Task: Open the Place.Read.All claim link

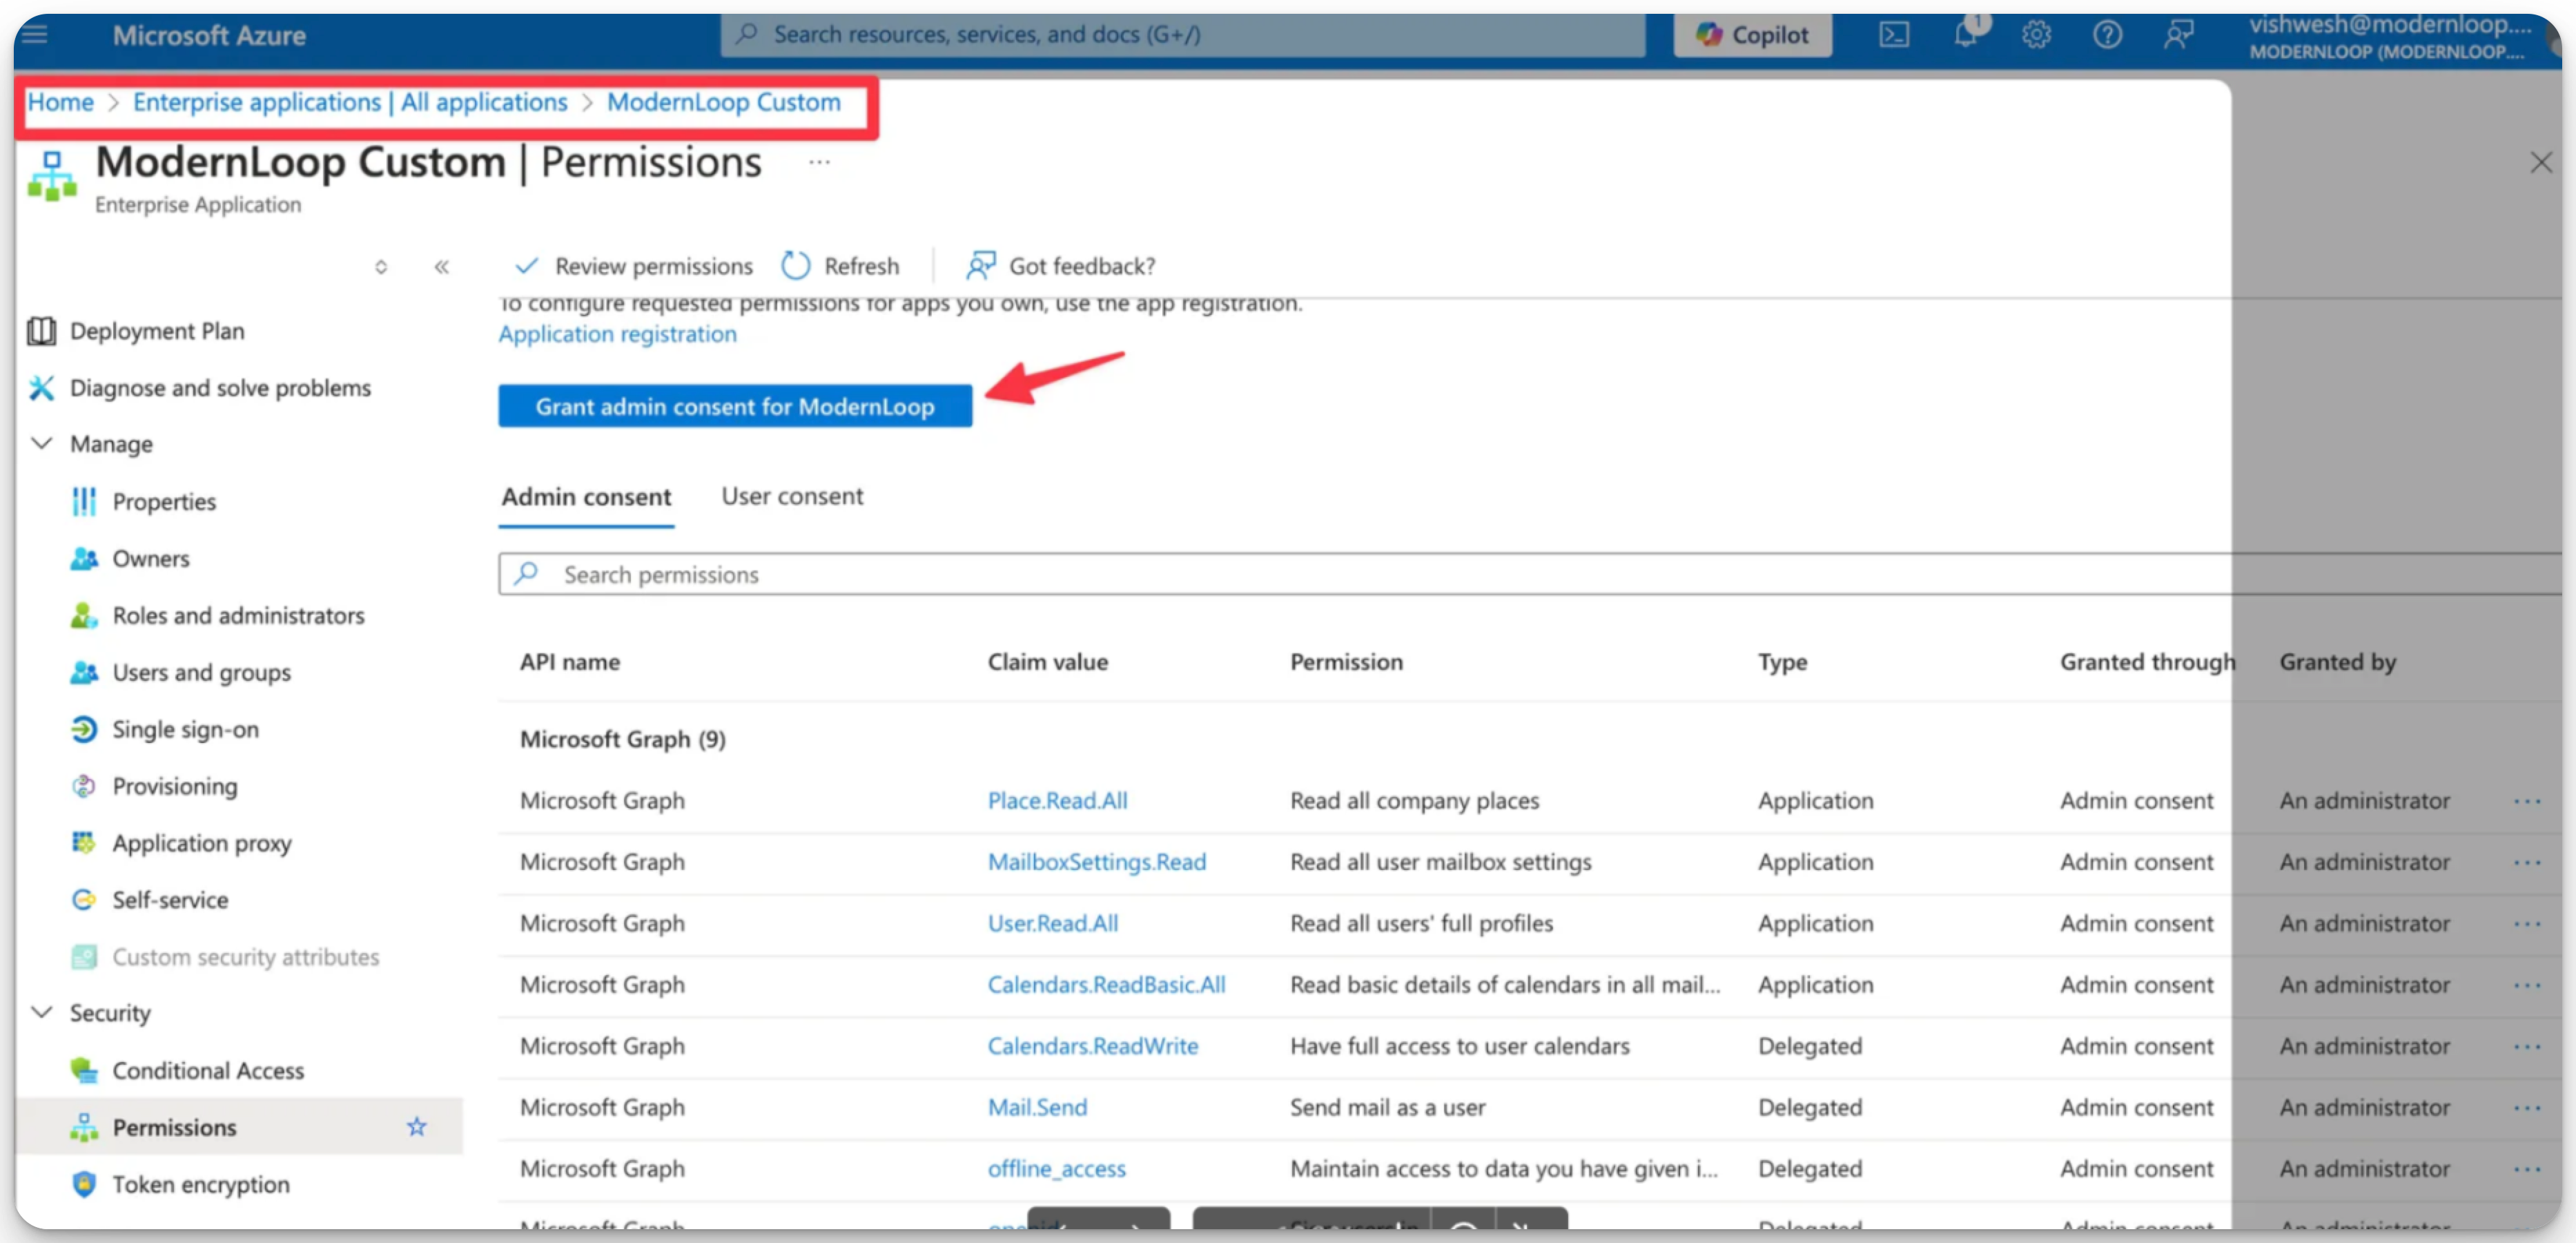Action: tap(1057, 800)
